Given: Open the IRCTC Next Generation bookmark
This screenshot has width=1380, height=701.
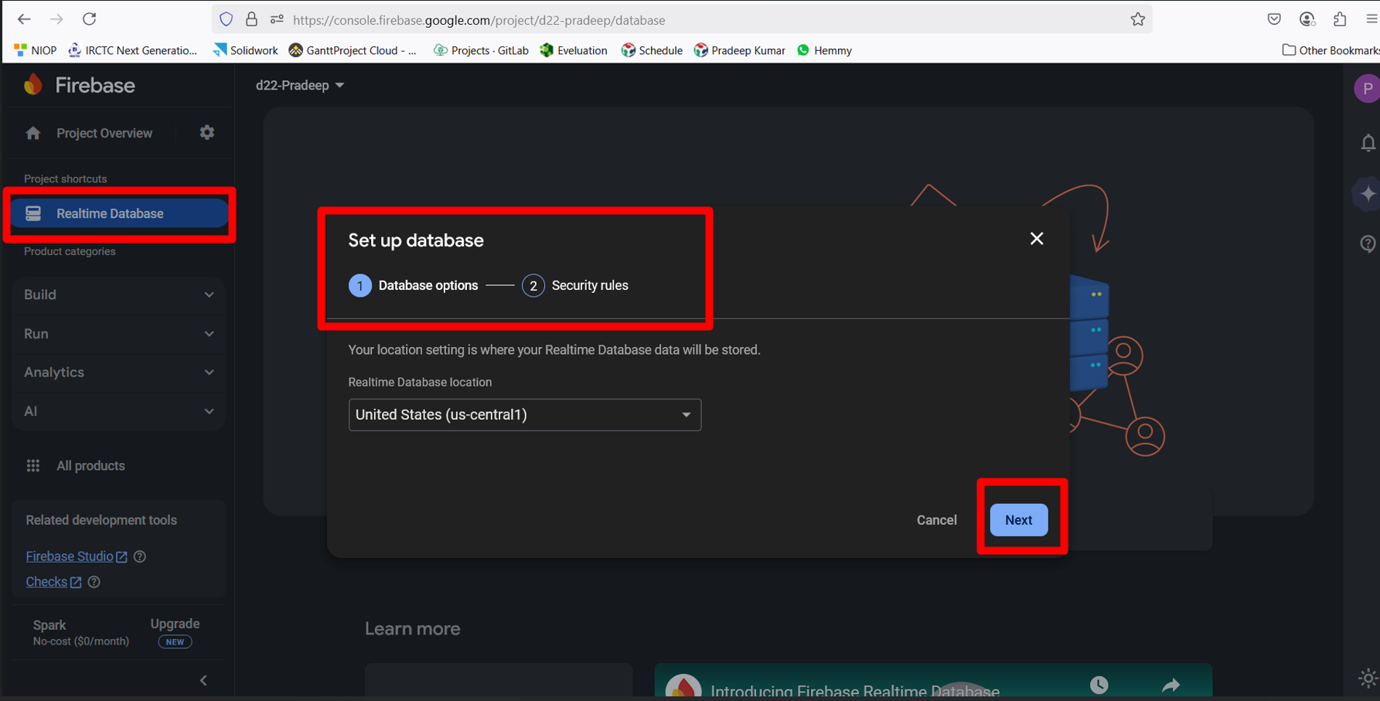Looking at the screenshot, I should [133, 50].
